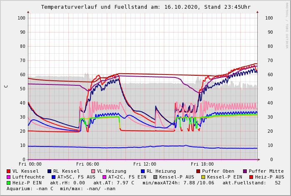
Task: Select the Fri 12:00 time axis label
Action: (145, 164)
